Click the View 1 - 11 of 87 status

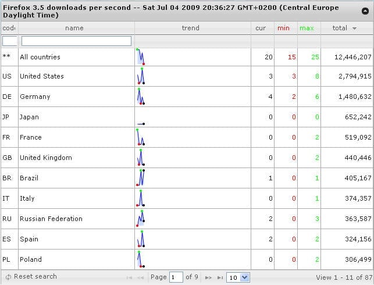click(x=344, y=277)
